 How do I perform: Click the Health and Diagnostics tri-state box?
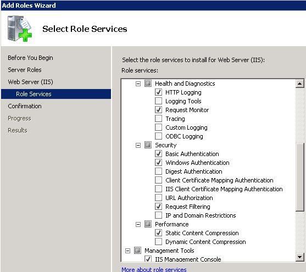pos(148,84)
